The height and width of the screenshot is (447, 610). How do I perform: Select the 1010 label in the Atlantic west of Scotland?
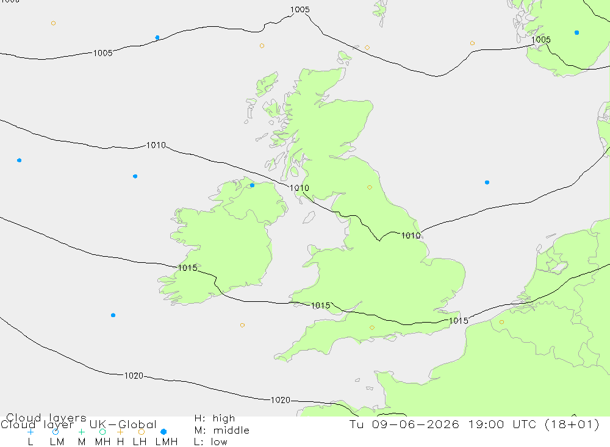[x=156, y=145]
